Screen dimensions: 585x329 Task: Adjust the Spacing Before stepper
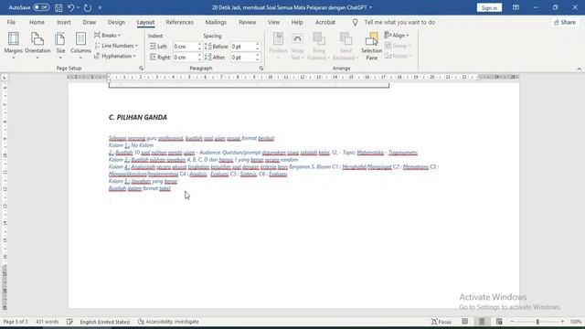tap(258, 47)
